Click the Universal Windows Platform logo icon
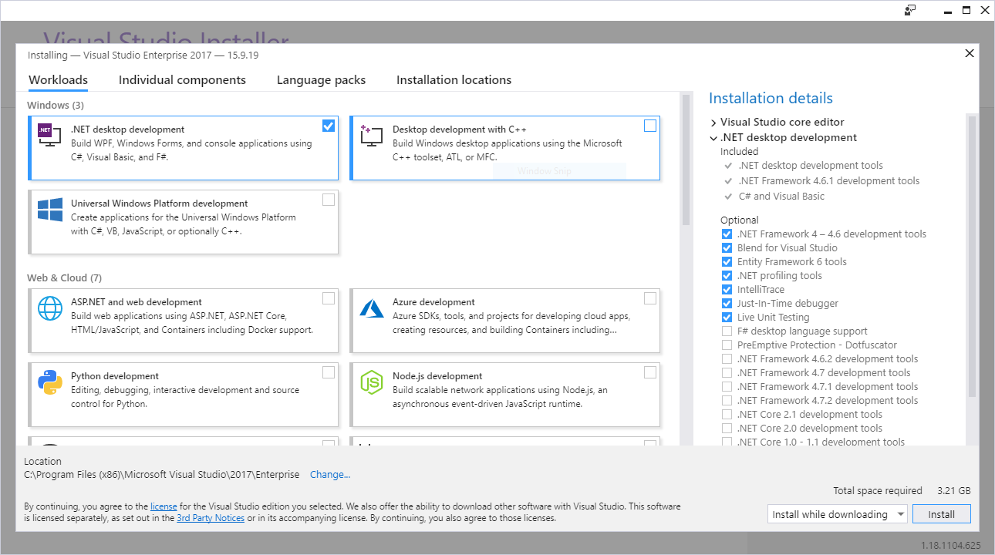The width and height of the screenshot is (995, 555). [49, 210]
